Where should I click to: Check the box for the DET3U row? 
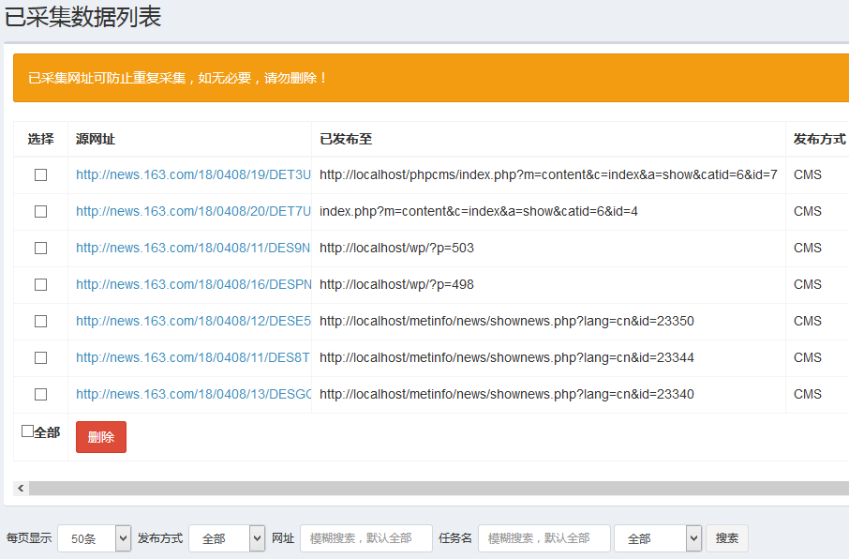(x=40, y=174)
